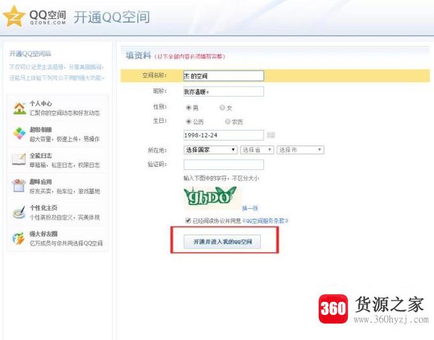Click the text 汇聚你的空间动态和好友动态

pyautogui.click(x=65, y=113)
